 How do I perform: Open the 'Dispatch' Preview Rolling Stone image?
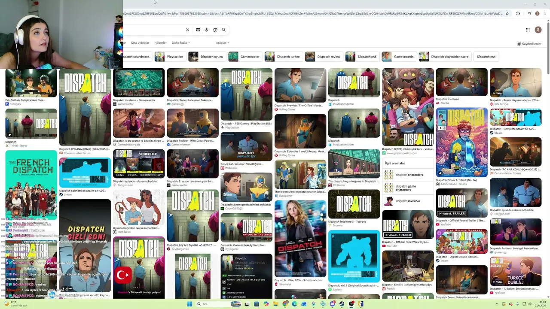pos(300,85)
